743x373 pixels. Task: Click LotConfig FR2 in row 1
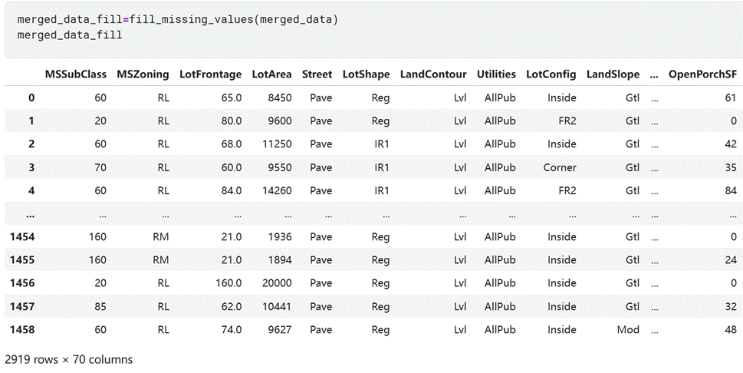coord(567,121)
